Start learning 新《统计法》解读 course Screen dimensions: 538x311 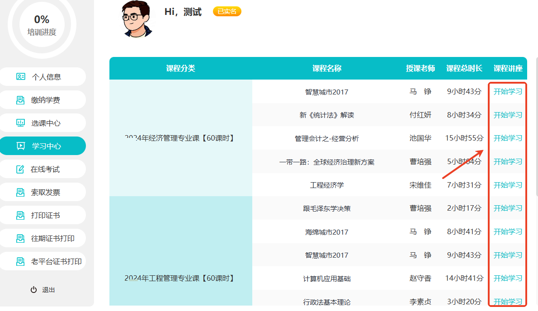pyautogui.click(x=508, y=115)
